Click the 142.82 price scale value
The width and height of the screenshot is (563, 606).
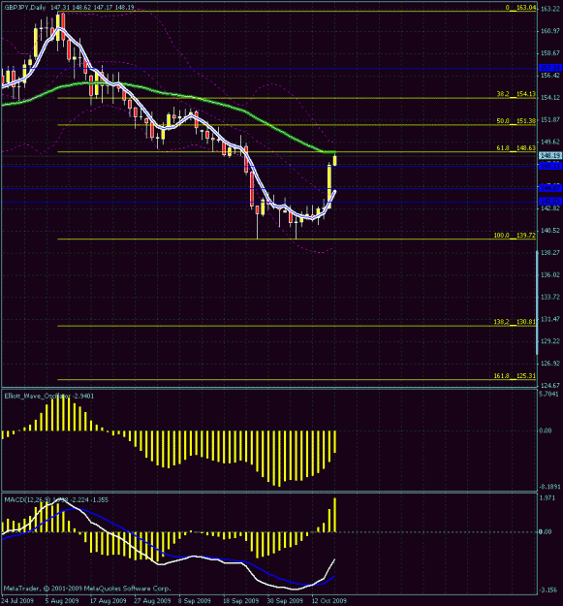(x=550, y=208)
